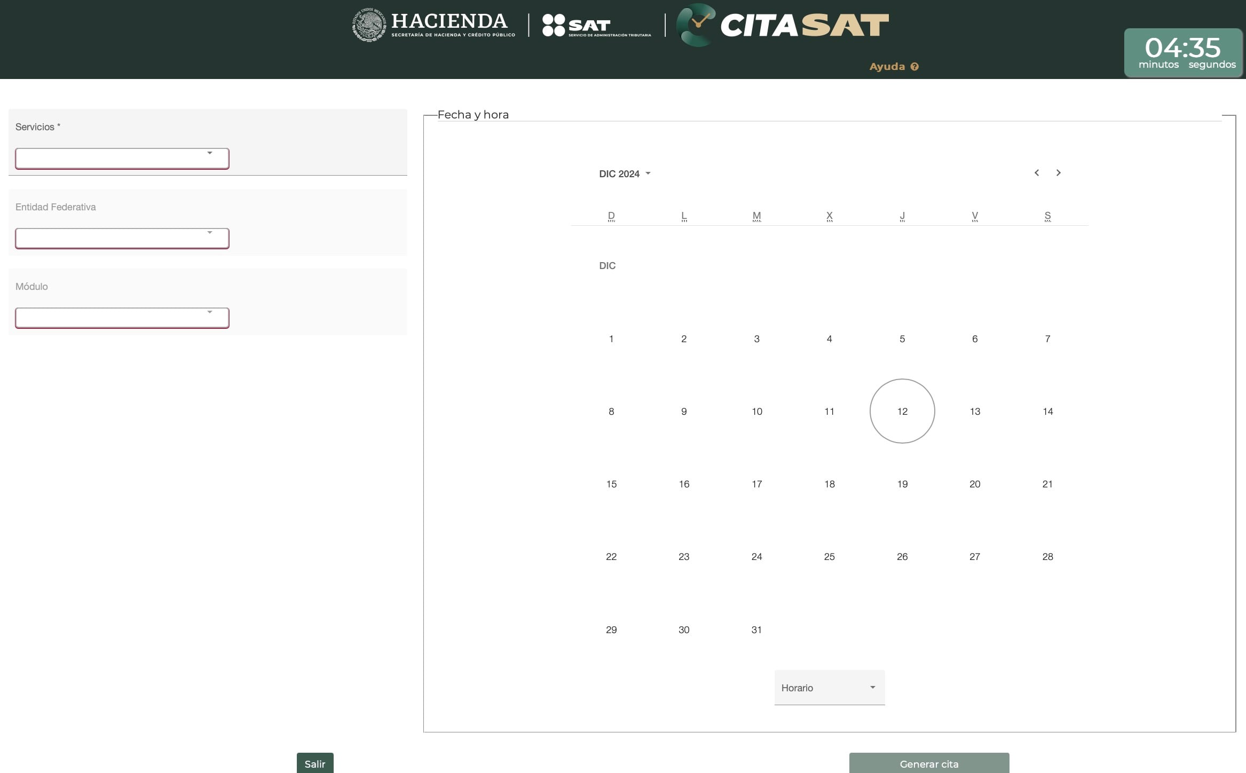
Task: Select day 31 on the calendar
Action: point(756,629)
